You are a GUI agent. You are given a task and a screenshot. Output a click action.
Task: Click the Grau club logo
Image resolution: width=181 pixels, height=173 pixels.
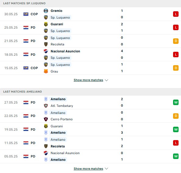tap(46, 71)
